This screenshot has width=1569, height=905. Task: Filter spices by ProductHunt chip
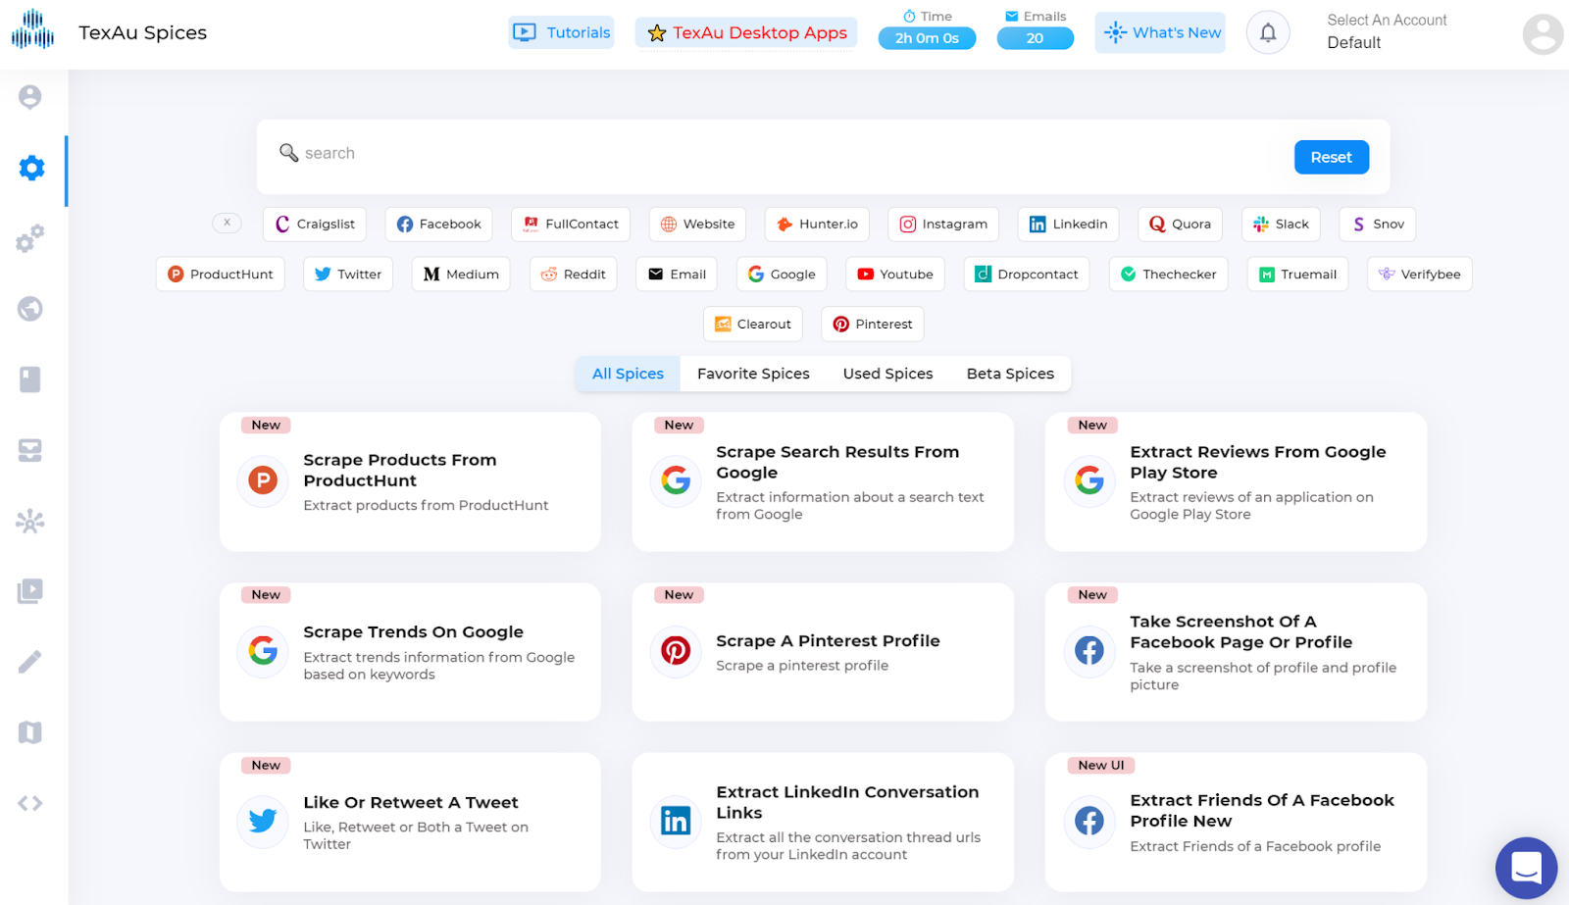pos(221,274)
